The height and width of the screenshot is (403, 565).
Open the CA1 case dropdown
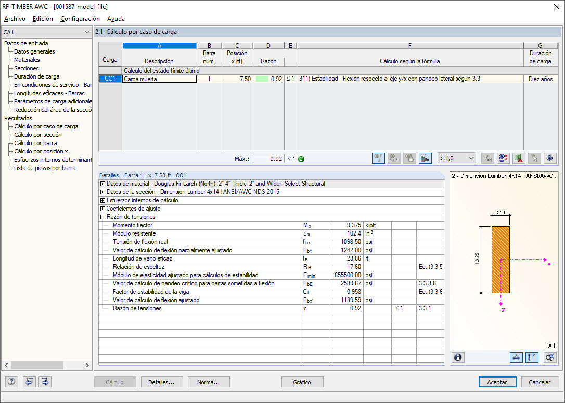[46, 32]
